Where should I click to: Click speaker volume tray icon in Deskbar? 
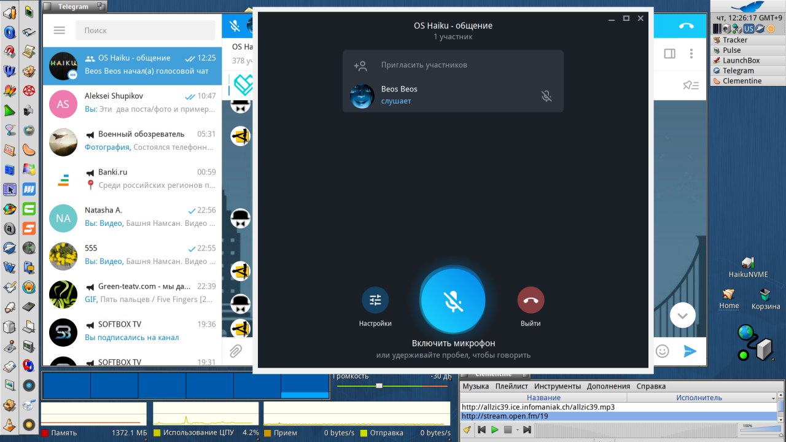[x=726, y=29]
